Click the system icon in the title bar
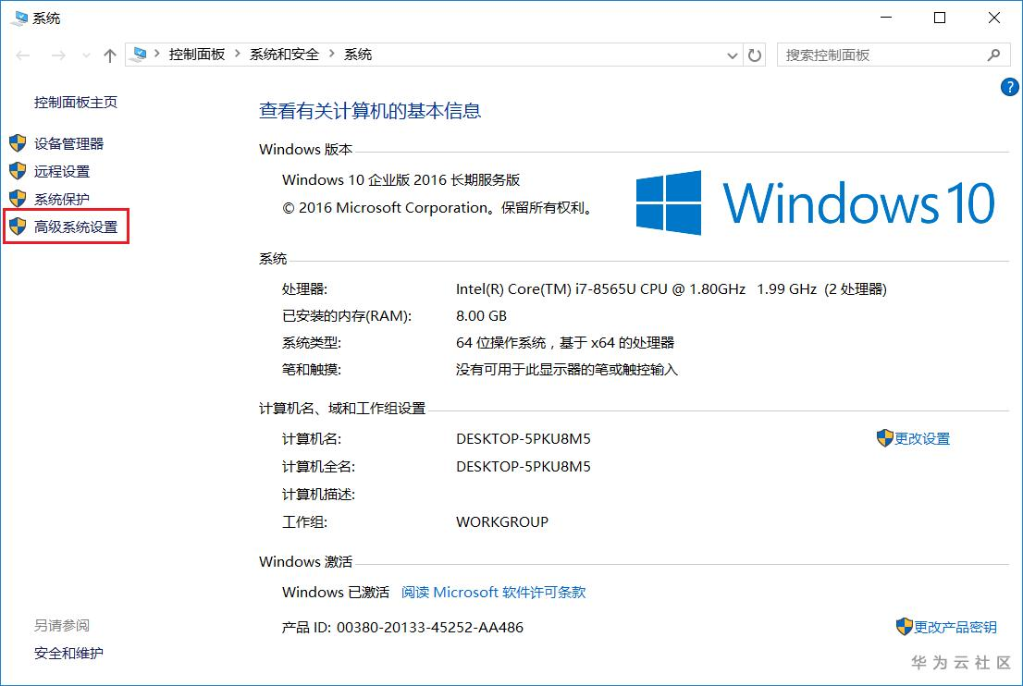This screenshot has width=1023, height=686. (x=19, y=18)
